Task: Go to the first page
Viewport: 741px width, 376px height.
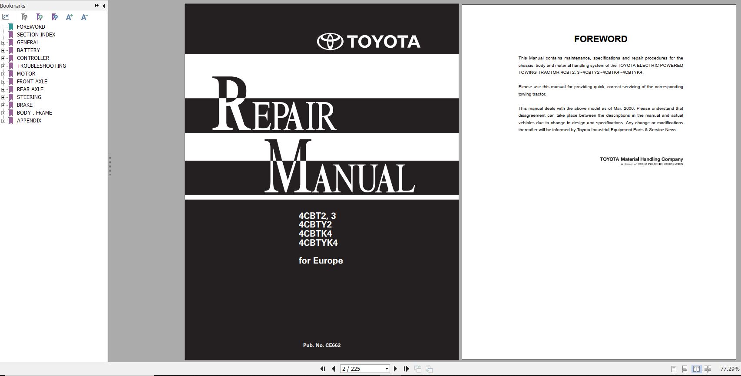Action: pos(323,369)
